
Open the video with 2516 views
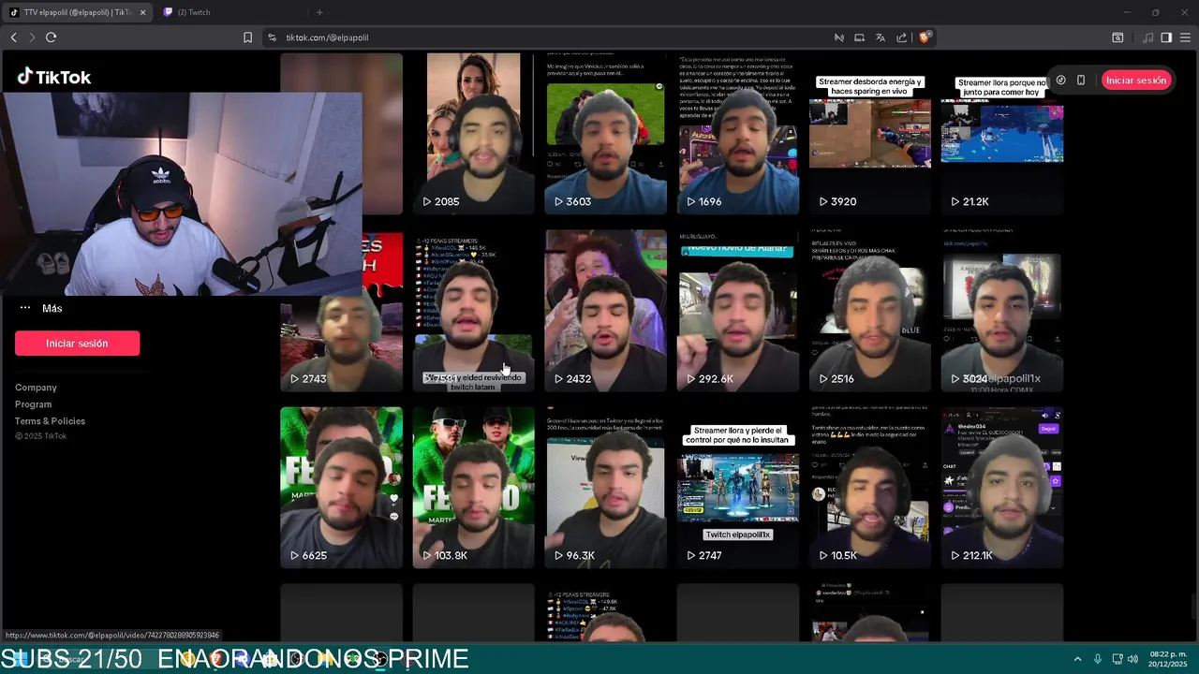[869, 311]
